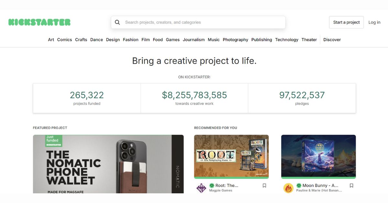
Task: Open the Technology category
Action: click(286, 39)
